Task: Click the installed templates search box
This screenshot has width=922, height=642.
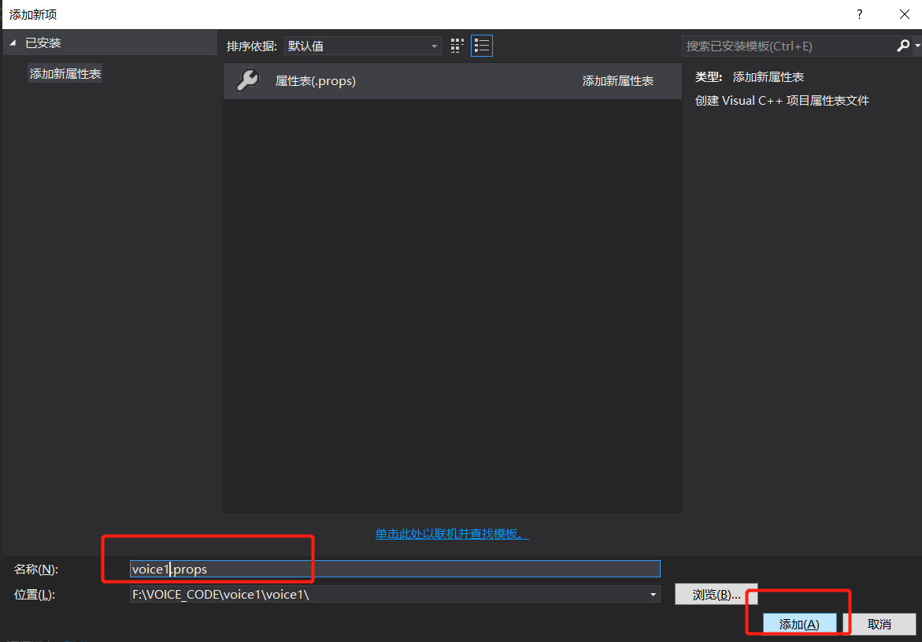Action: 787,46
